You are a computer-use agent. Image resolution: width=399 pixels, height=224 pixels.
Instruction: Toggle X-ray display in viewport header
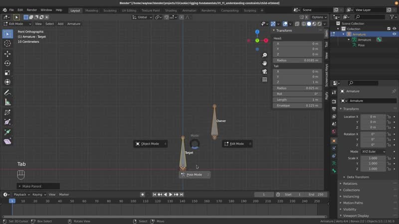click(x=297, y=24)
